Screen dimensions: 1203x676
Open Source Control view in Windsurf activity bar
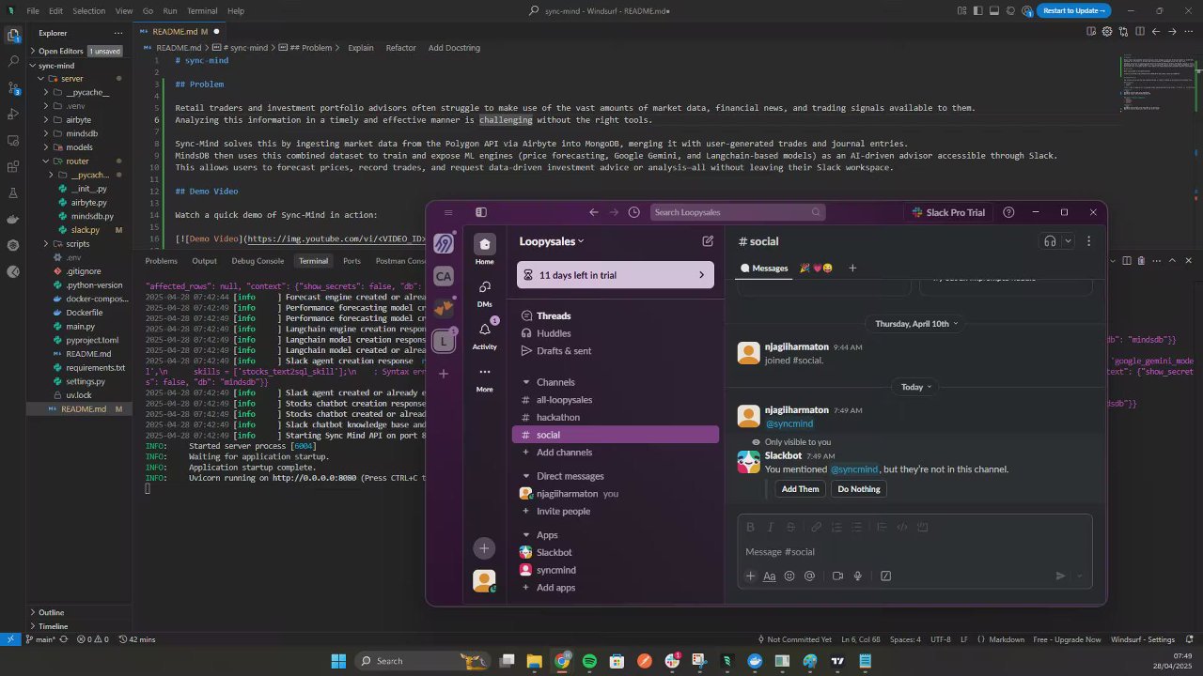tap(14, 87)
